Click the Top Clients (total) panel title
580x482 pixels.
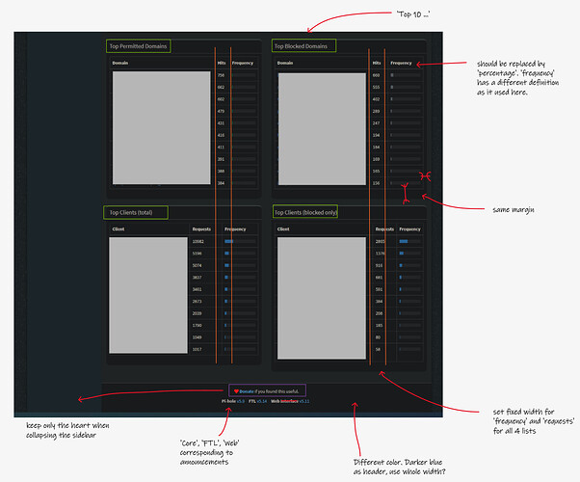136,212
